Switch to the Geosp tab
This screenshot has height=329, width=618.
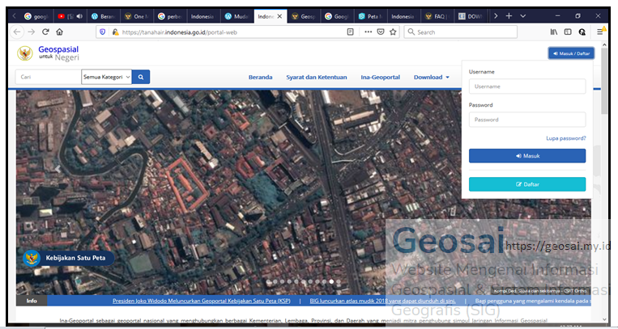(x=304, y=16)
